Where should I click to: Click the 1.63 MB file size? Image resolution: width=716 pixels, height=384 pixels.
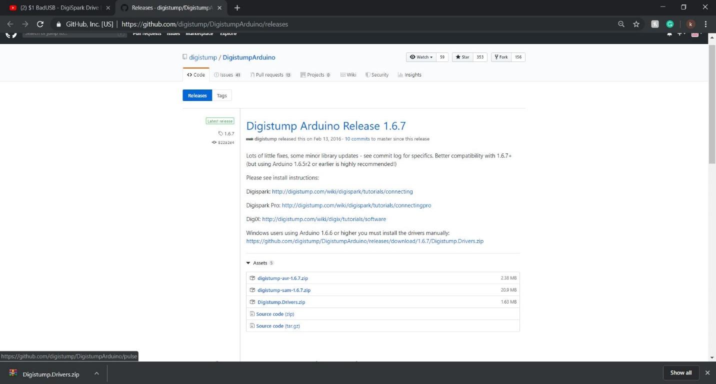click(508, 302)
